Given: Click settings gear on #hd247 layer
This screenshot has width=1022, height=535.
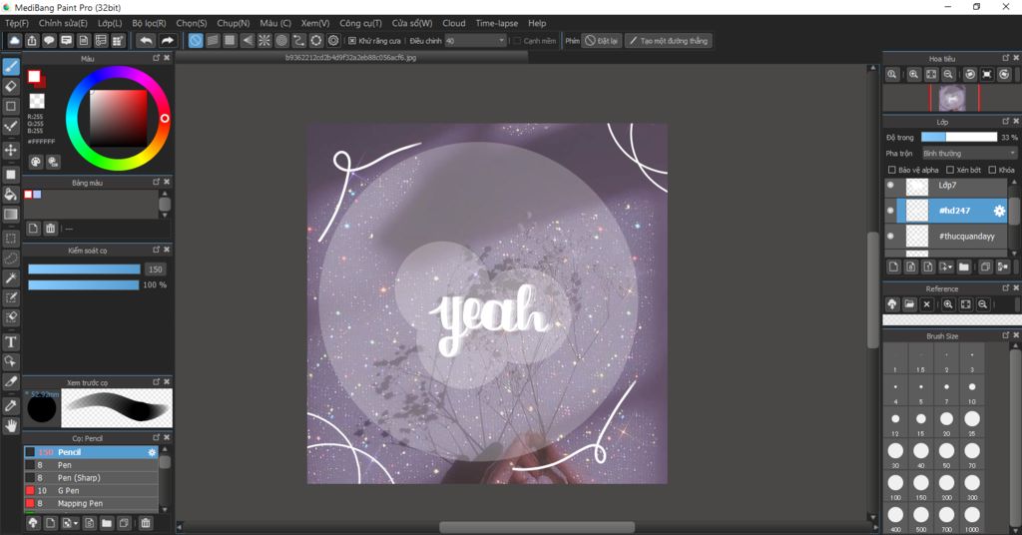Looking at the screenshot, I should [998, 211].
